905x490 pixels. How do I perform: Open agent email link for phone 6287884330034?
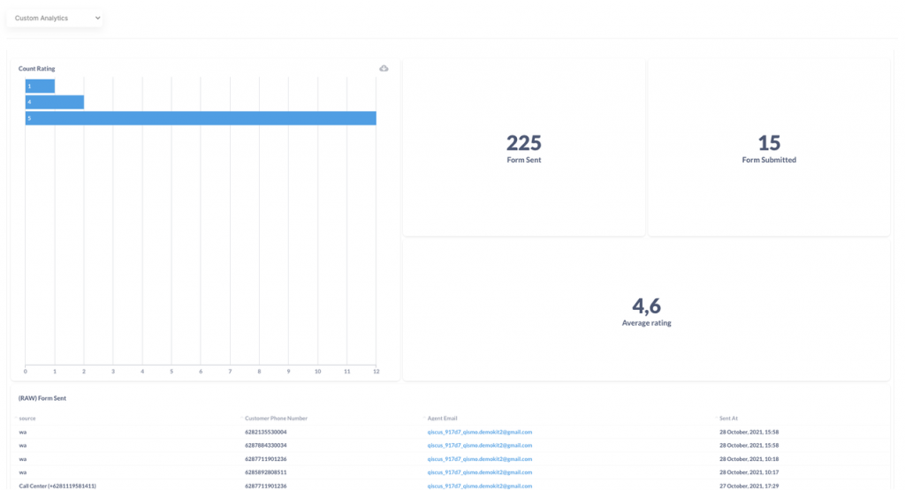point(480,446)
